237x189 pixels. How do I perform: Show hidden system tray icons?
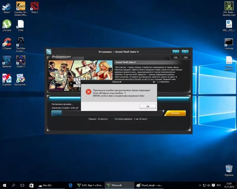point(200,185)
